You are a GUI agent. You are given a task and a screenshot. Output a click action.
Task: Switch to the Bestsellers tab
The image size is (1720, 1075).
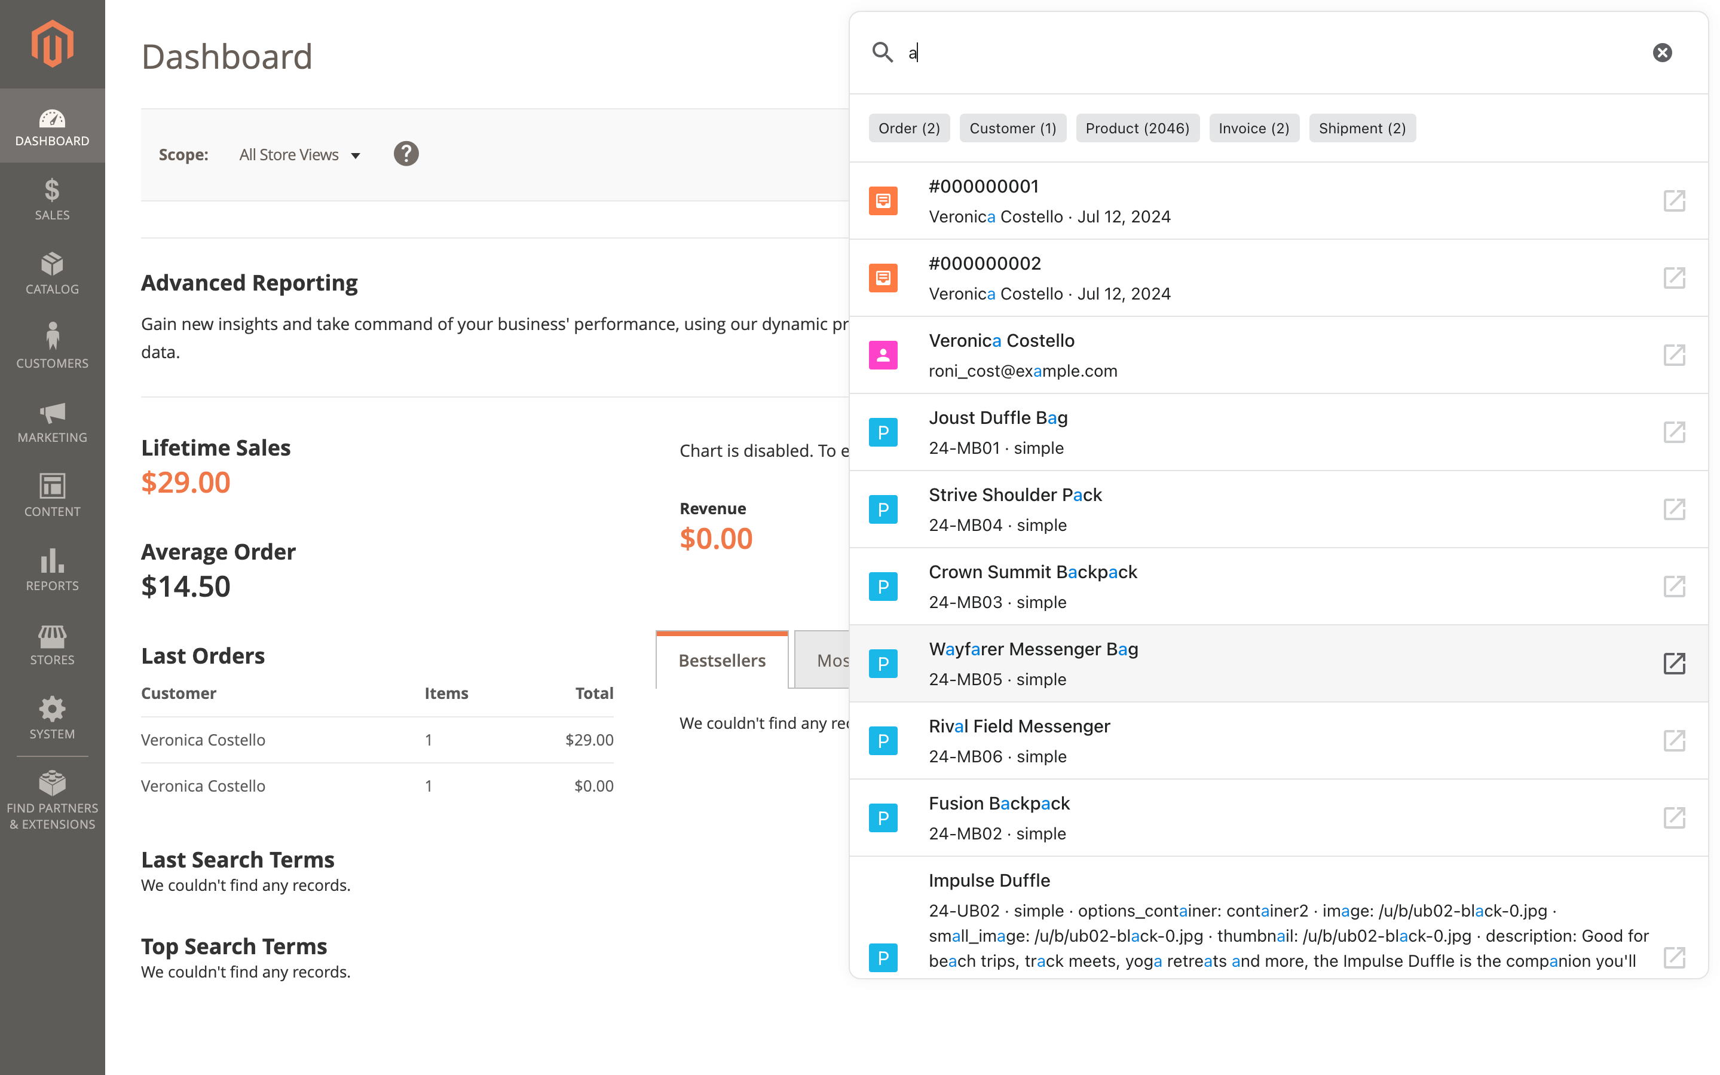[x=721, y=661]
